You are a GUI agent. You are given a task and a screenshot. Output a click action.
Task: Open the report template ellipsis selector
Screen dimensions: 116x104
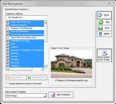pos(45,96)
